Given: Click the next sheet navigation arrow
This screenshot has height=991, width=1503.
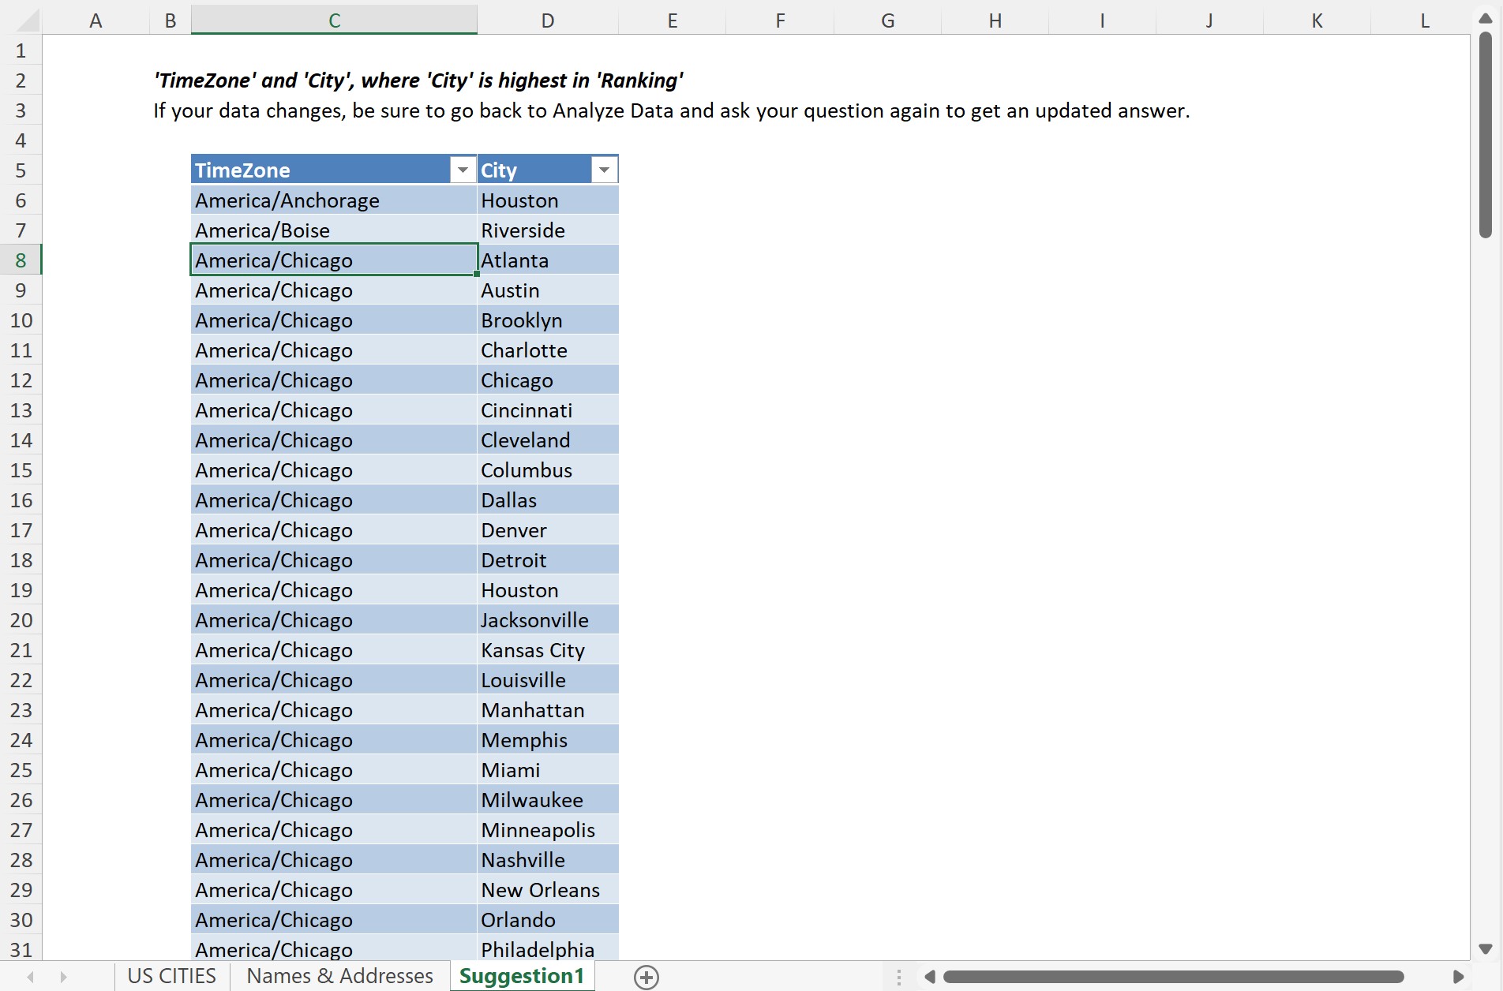Looking at the screenshot, I should click(63, 976).
